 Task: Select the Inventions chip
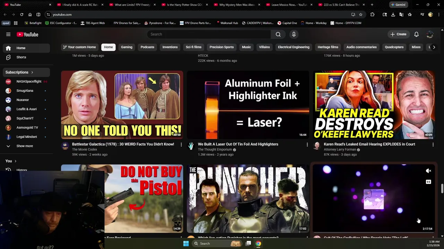click(170, 47)
